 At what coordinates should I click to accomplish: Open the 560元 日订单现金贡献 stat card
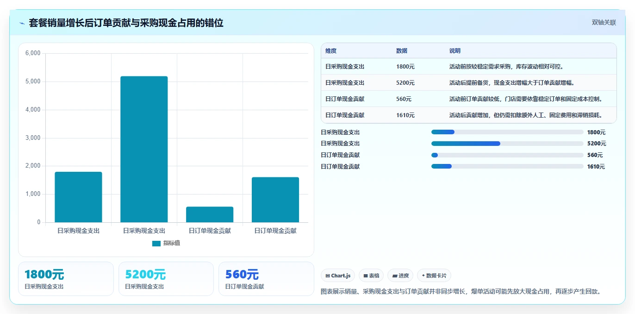pos(266,279)
